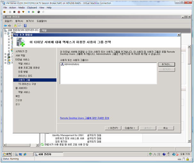Viewport: 194px width, 163px height.
Task: Click the scroll-down arrow of the right pane
Action: pos(189,141)
